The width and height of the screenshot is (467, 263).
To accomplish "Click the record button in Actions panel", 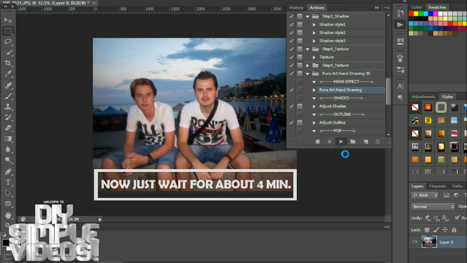I will tap(329, 141).
